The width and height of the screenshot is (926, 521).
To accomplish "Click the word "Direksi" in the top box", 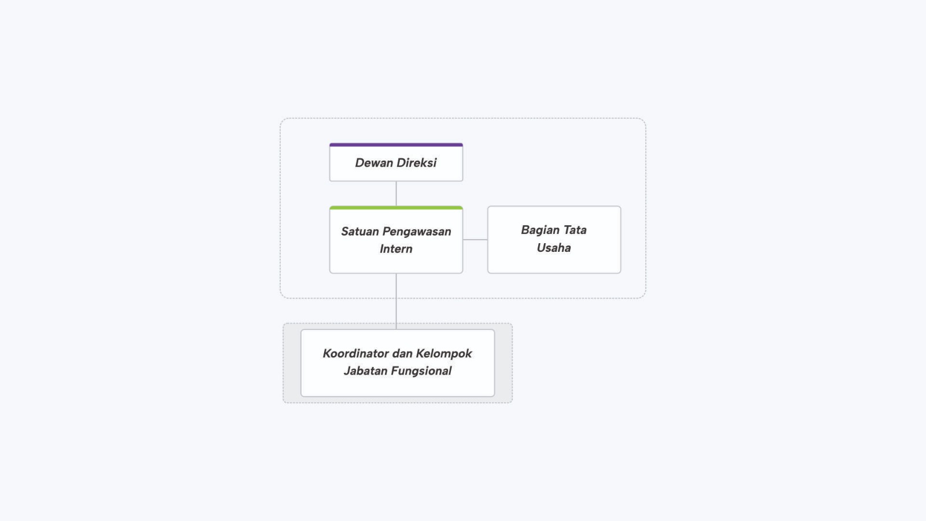I will (417, 163).
